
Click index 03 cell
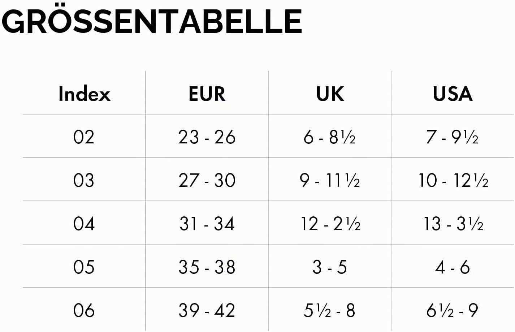84,180
